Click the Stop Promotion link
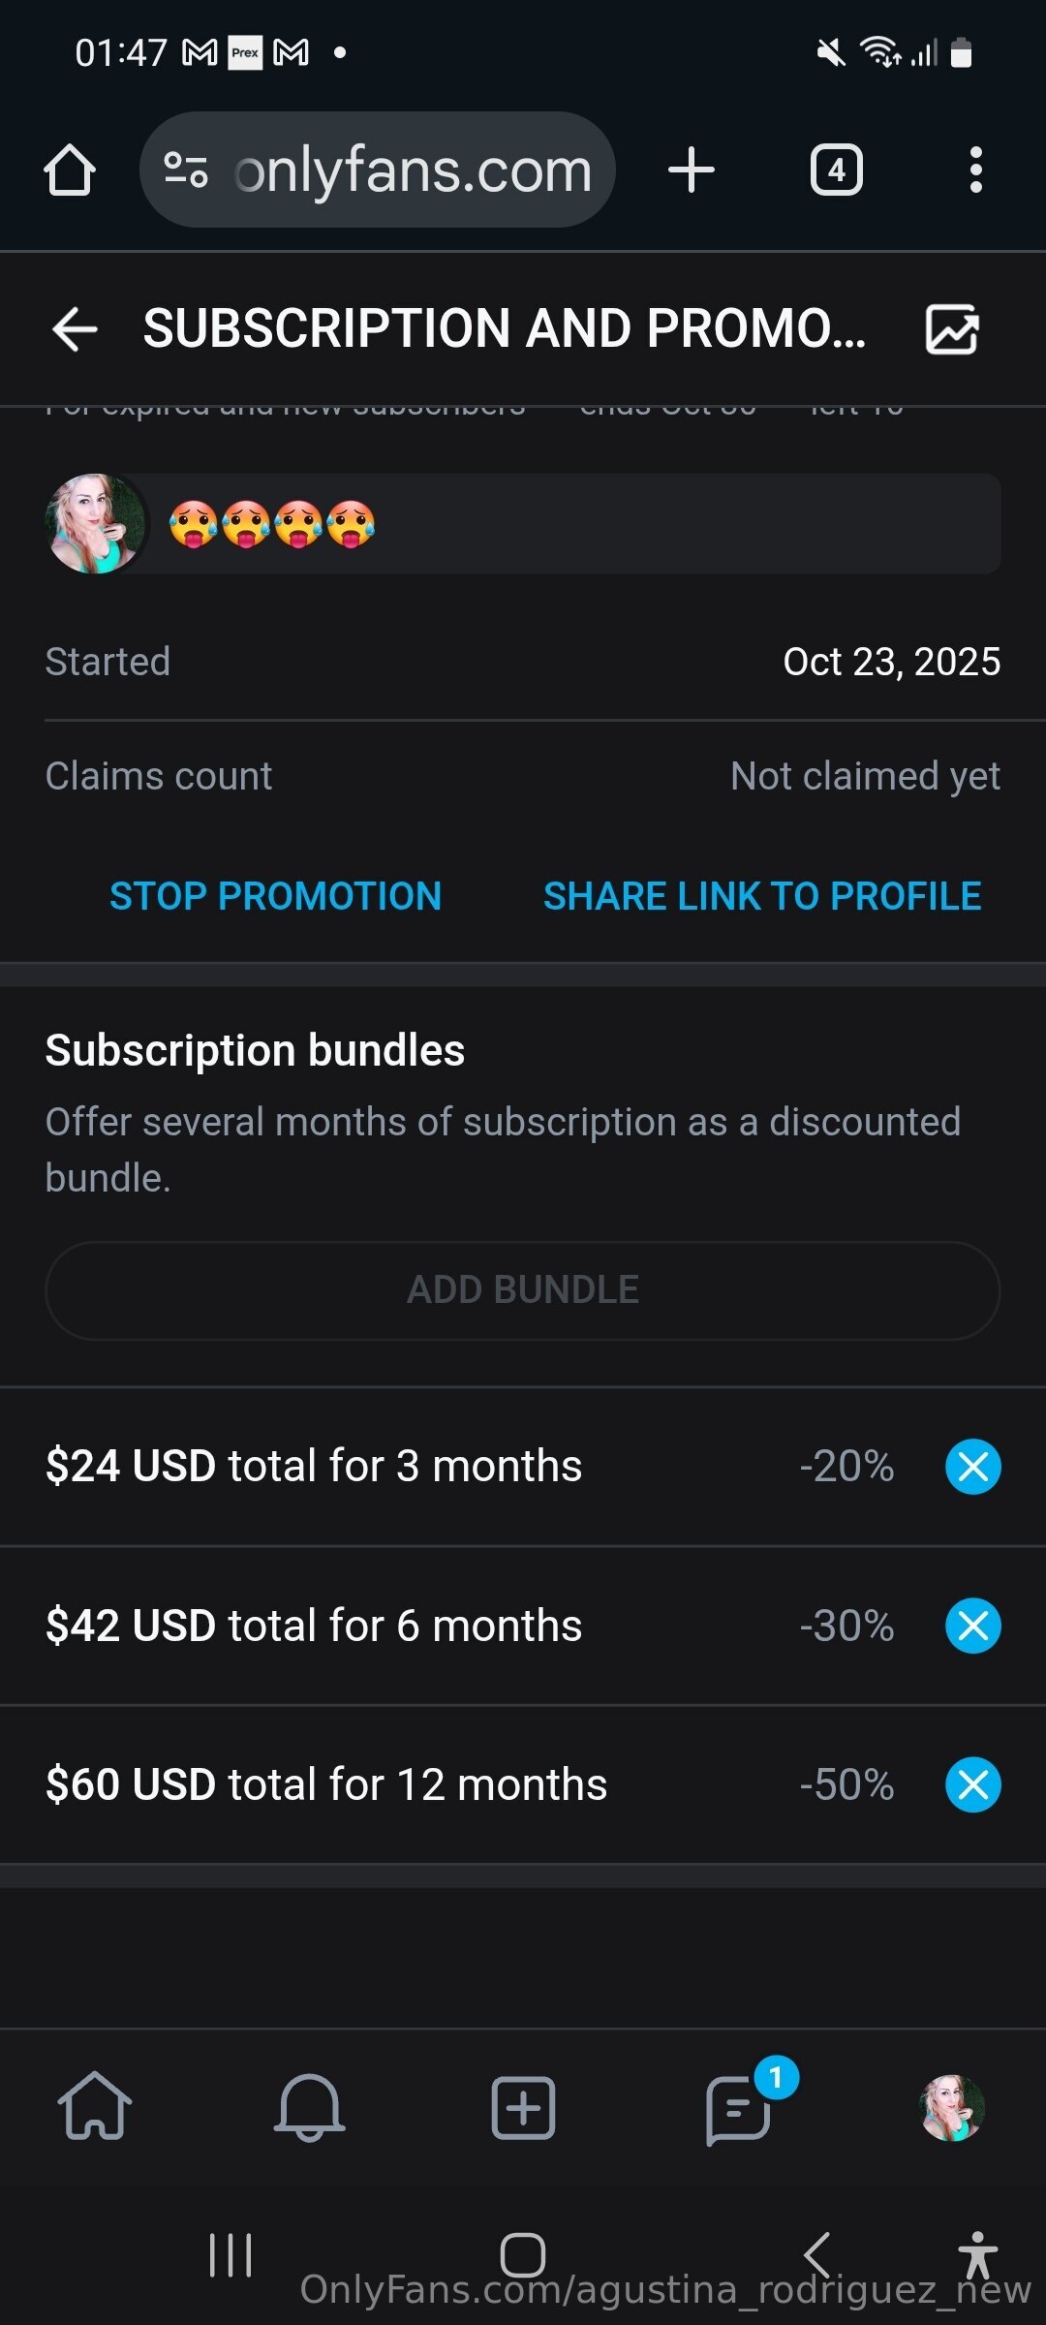 pos(275,896)
